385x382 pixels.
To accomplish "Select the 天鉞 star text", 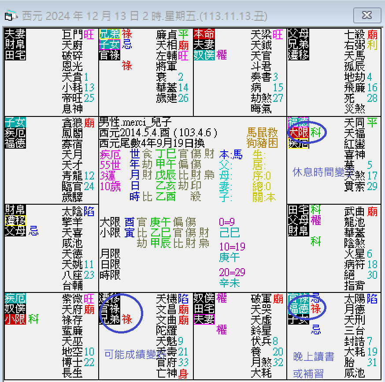I will tap(261, 45).
